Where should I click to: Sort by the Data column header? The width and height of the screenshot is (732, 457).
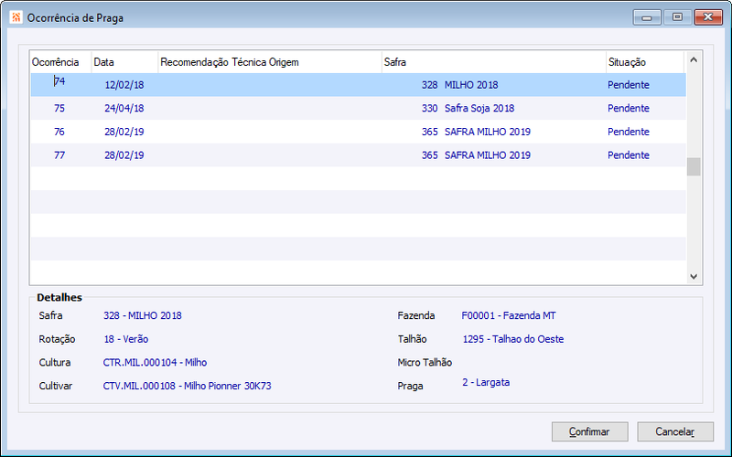(124, 62)
